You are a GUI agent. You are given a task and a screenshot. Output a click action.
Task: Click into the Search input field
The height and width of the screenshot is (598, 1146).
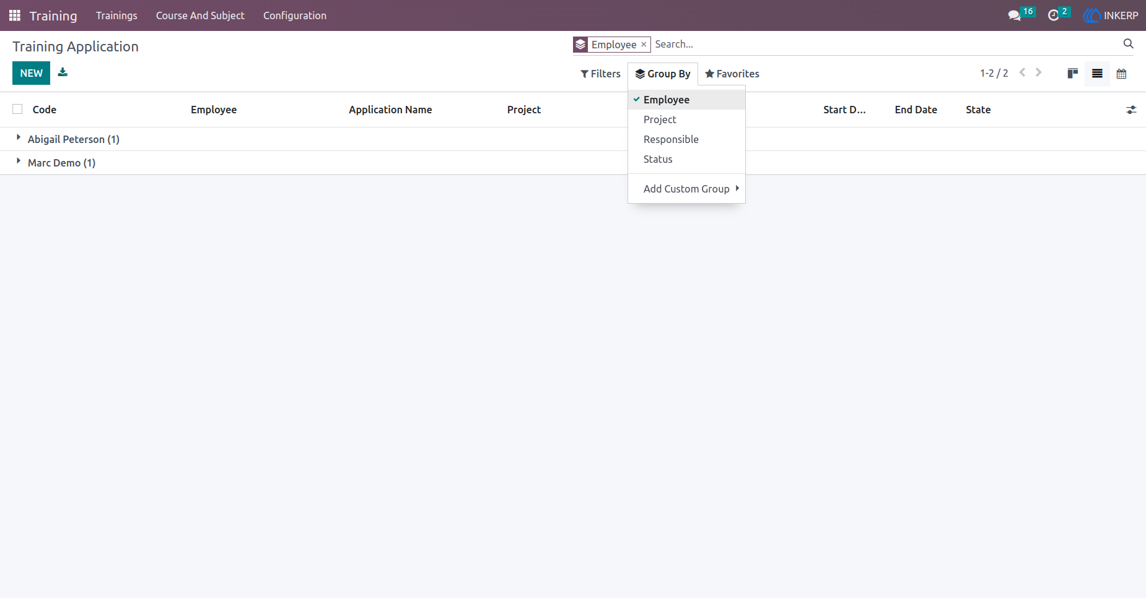[x=886, y=44]
